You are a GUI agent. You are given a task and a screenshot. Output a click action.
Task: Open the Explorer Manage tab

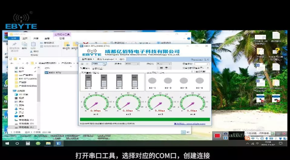(x=62, y=38)
